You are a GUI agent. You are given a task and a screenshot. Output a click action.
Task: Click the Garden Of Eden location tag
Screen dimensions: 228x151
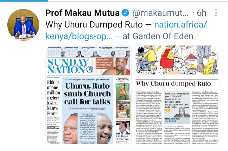pyautogui.click(x=163, y=36)
